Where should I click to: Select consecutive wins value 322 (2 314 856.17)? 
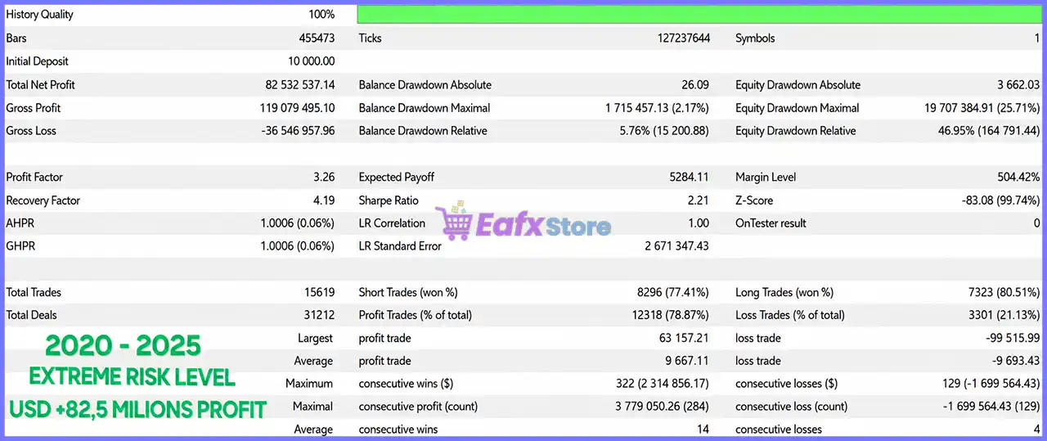(x=663, y=384)
